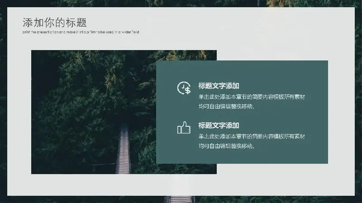Select the small English subtitle under the title
Viewport: 362px width, 203px height.
click(81, 32)
